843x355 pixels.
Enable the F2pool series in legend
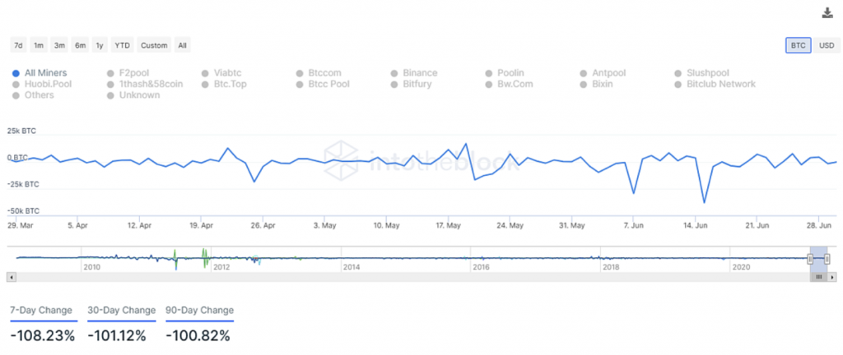pos(136,73)
